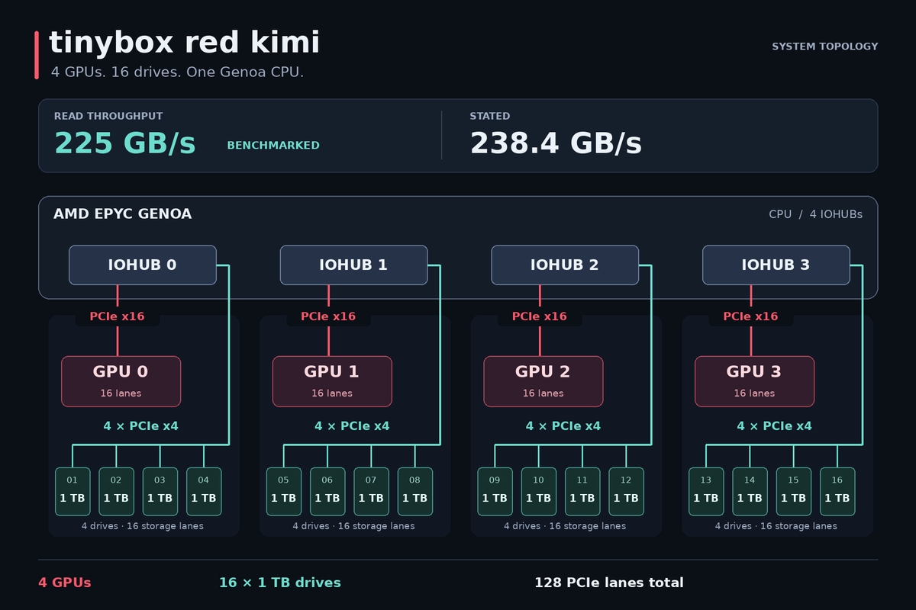Viewport: 916px width, 610px height.
Task: Select drive 14 tile
Action: click(750, 491)
